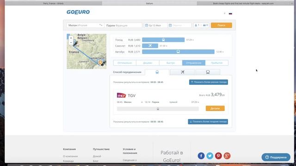296x166 pixels.
Task: Open the Блог footer link
Action: point(96,161)
